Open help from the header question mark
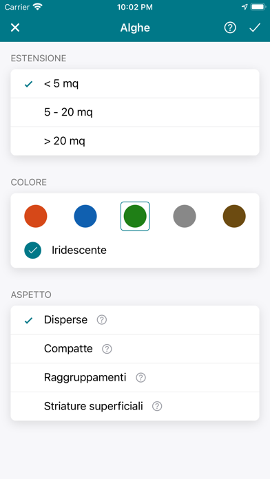 point(230,28)
